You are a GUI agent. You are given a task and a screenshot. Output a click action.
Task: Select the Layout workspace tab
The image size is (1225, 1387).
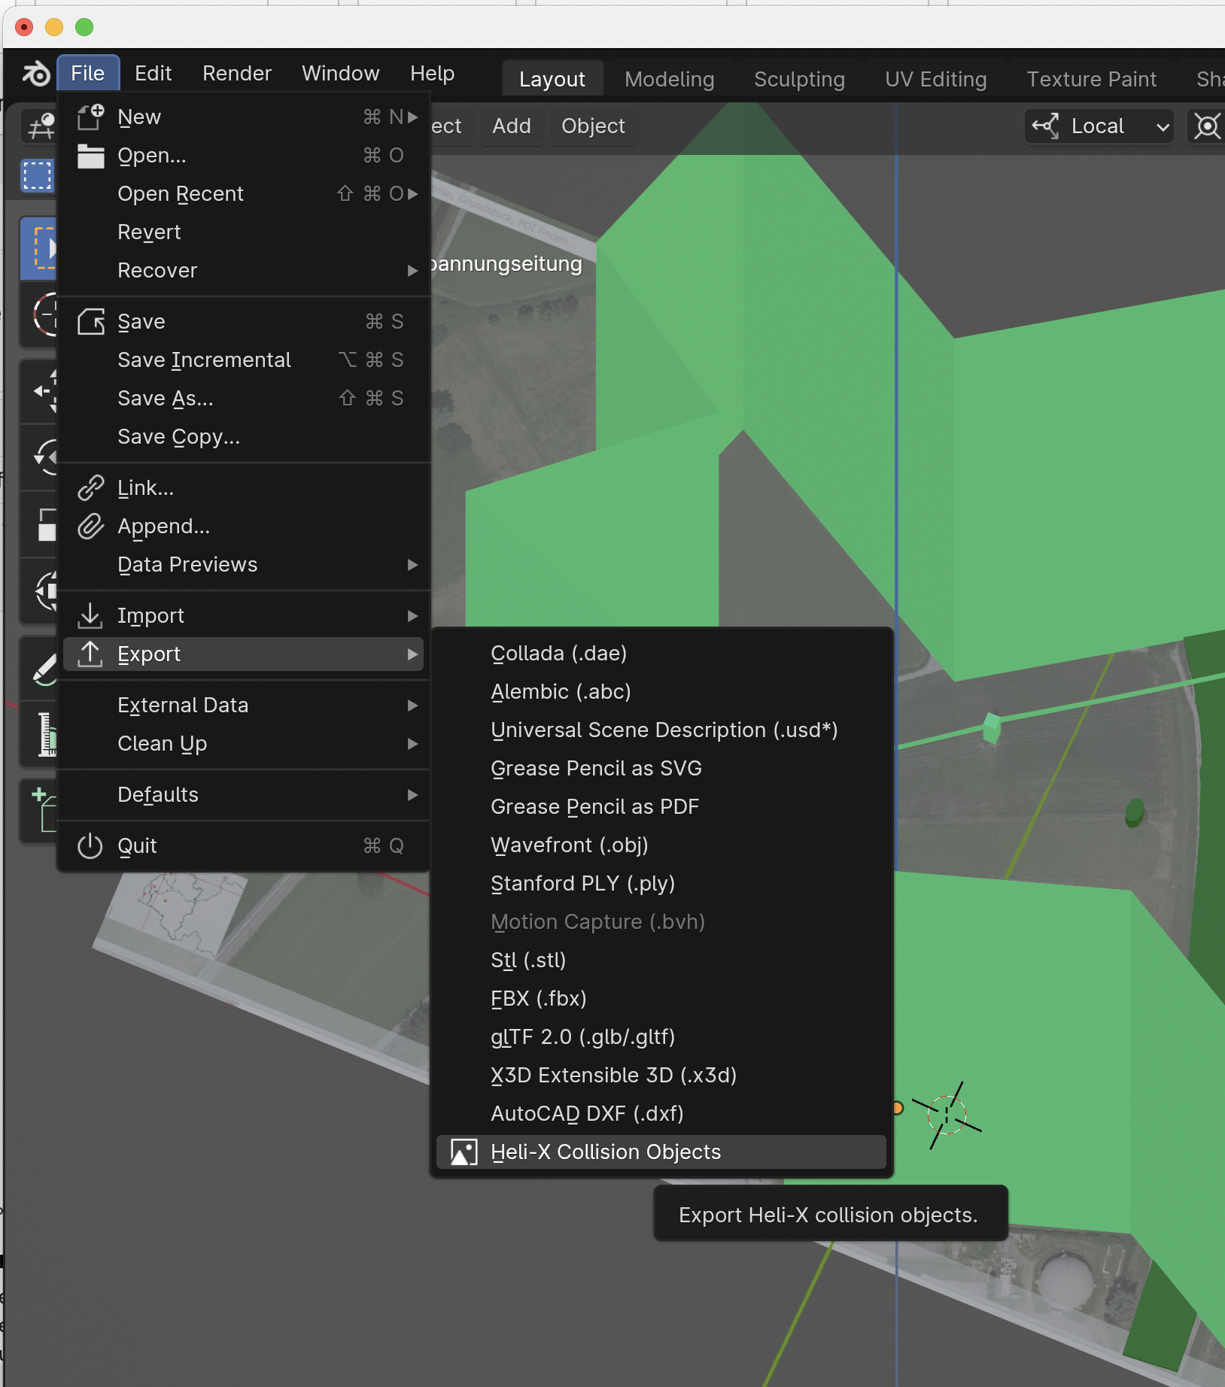(x=552, y=79)
